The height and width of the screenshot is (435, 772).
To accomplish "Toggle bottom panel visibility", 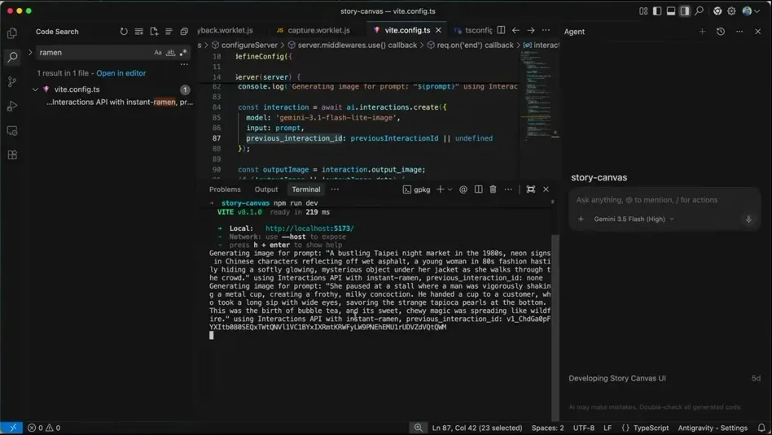I will pos(671,11).
